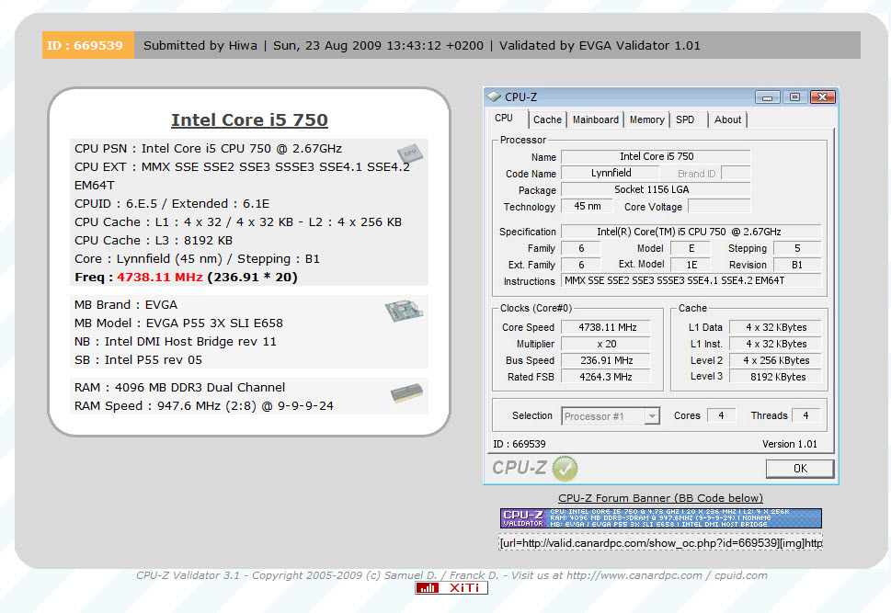Click the BB code URL text field
The height and width of the screenshot is (613, 891).
pyautogui.click(x=661, y=543)
